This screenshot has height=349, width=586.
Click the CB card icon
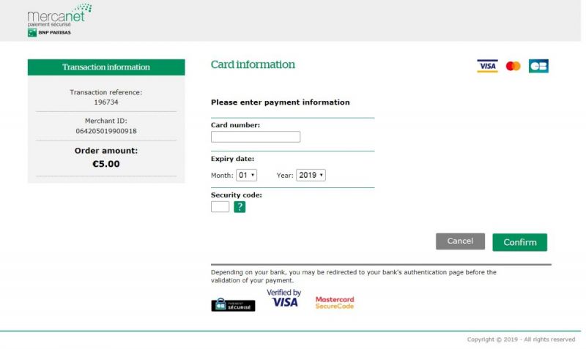click(x=538, y=66)
